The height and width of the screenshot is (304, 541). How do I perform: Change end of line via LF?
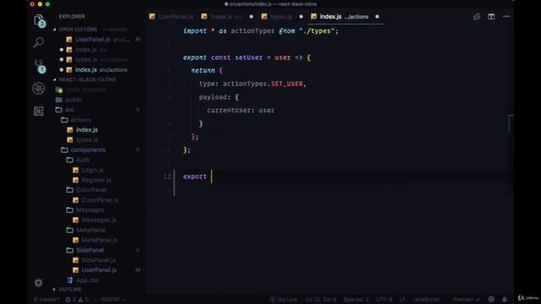coord(402,300)
